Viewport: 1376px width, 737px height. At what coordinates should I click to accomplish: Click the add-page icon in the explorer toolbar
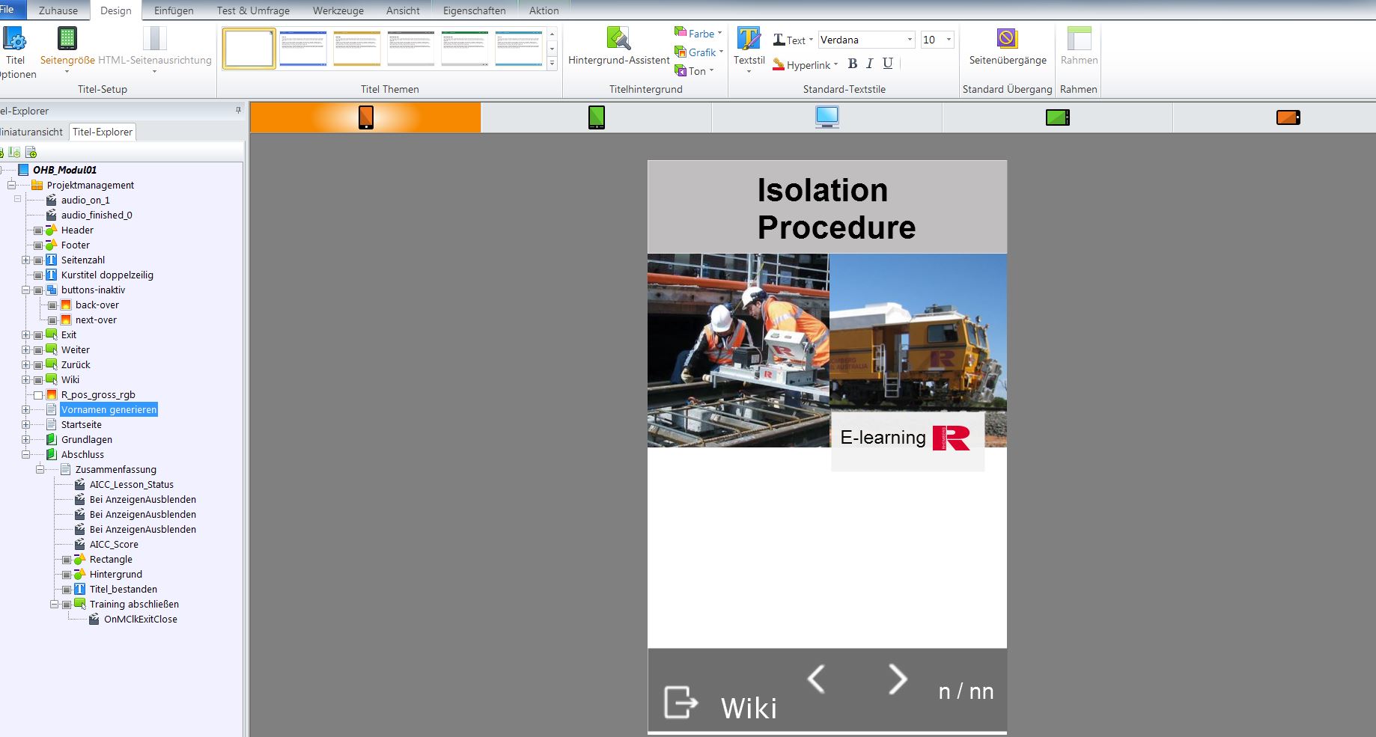coord(31,152)
